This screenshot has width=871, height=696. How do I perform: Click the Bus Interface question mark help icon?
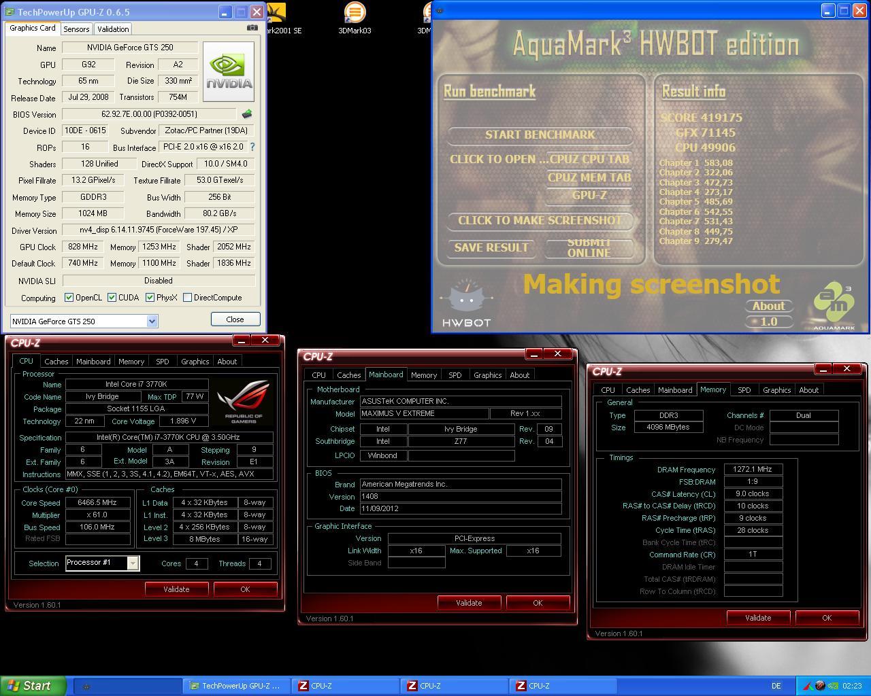[x=252, y=147]
